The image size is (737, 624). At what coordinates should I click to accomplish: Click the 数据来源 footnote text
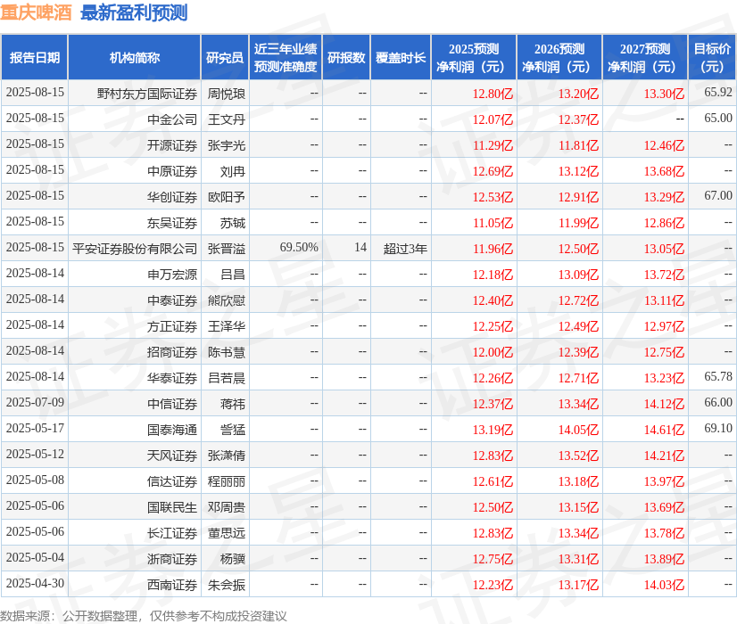144,616
